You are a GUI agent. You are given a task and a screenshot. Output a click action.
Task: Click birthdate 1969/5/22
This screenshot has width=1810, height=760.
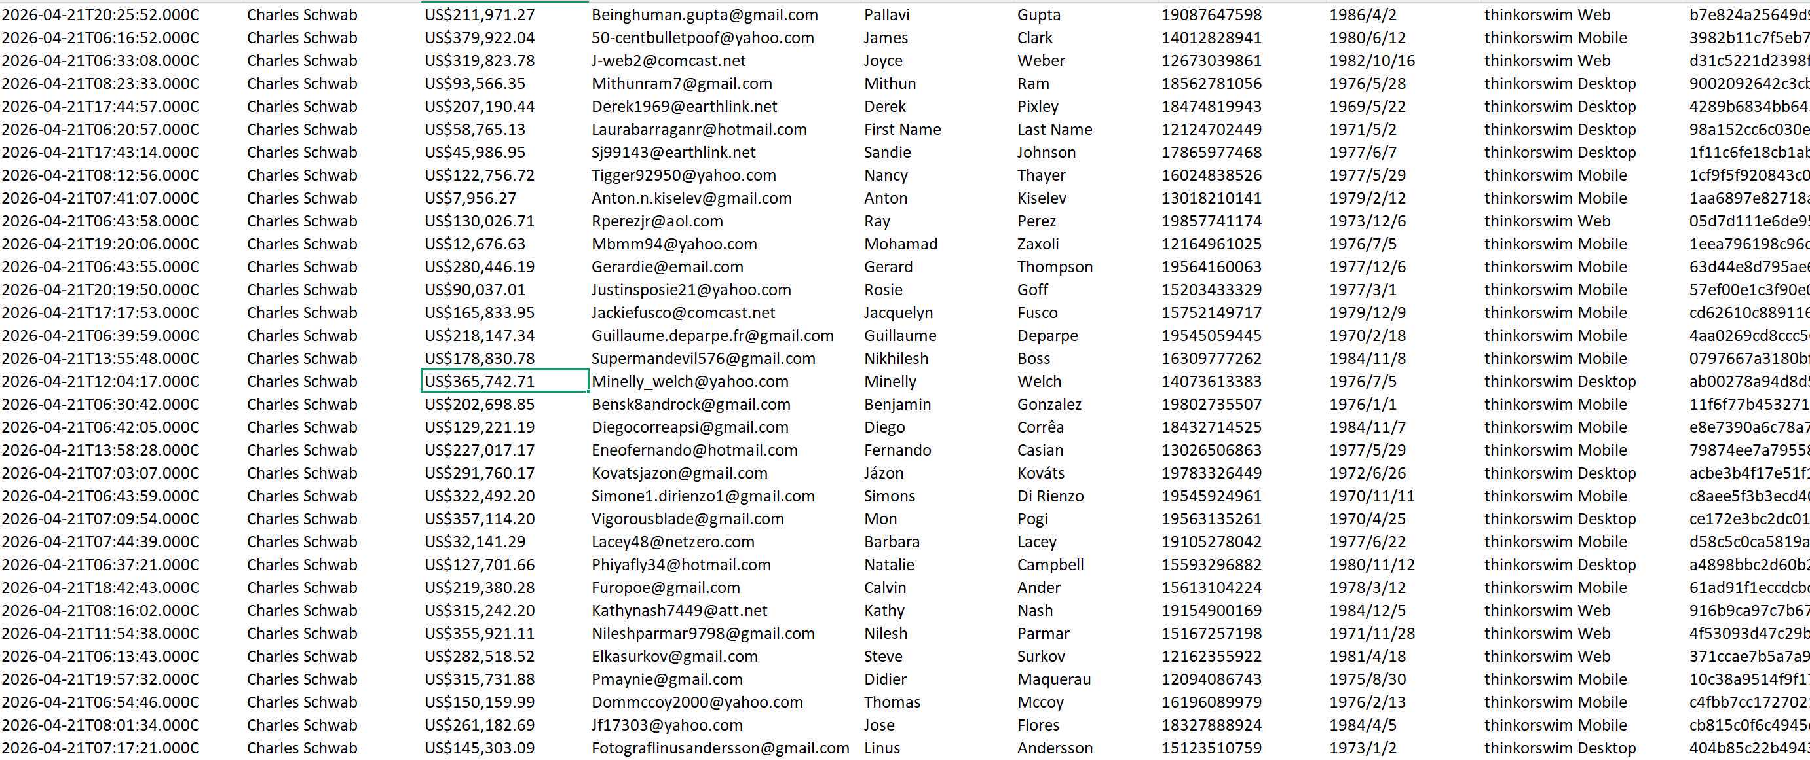pyautogui.click(x=1367, y=107)
